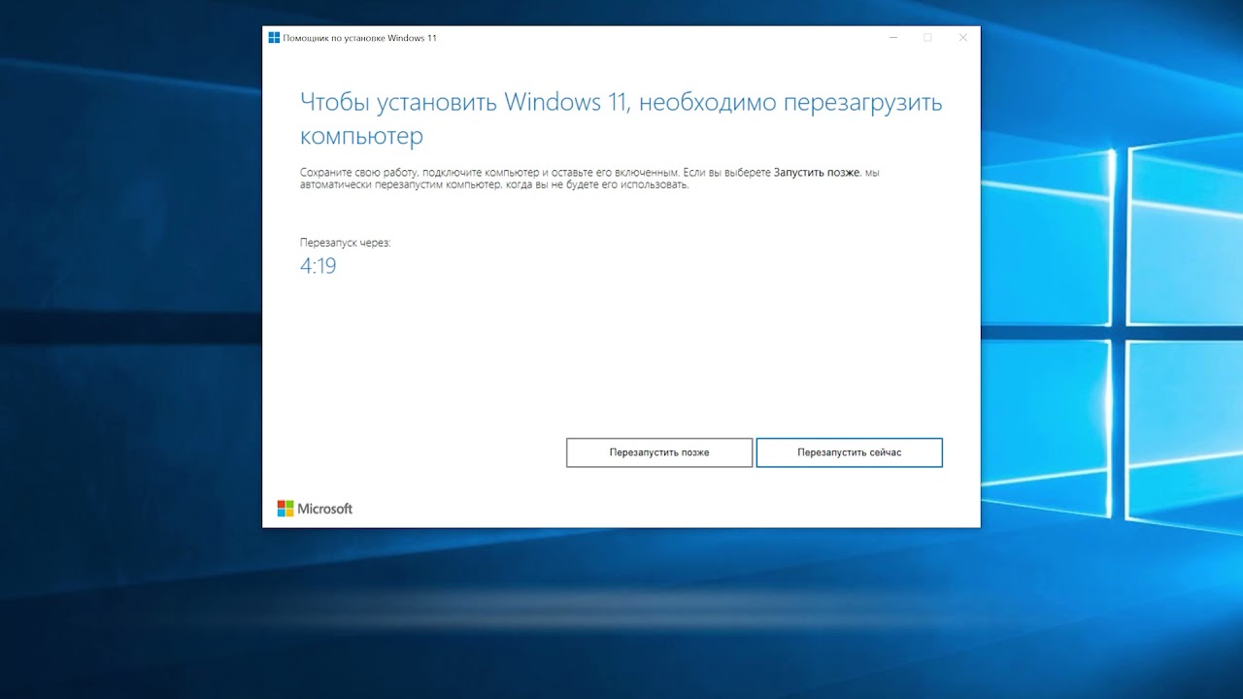Click the Перезапустить сейчас button
The height and width of the screenshot is (699, 1243).
coord(850,452)
